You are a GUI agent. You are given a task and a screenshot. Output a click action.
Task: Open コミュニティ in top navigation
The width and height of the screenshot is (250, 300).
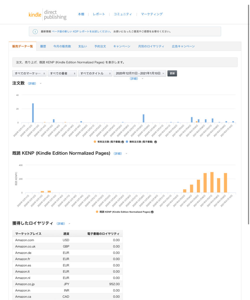tap(123, 14)
